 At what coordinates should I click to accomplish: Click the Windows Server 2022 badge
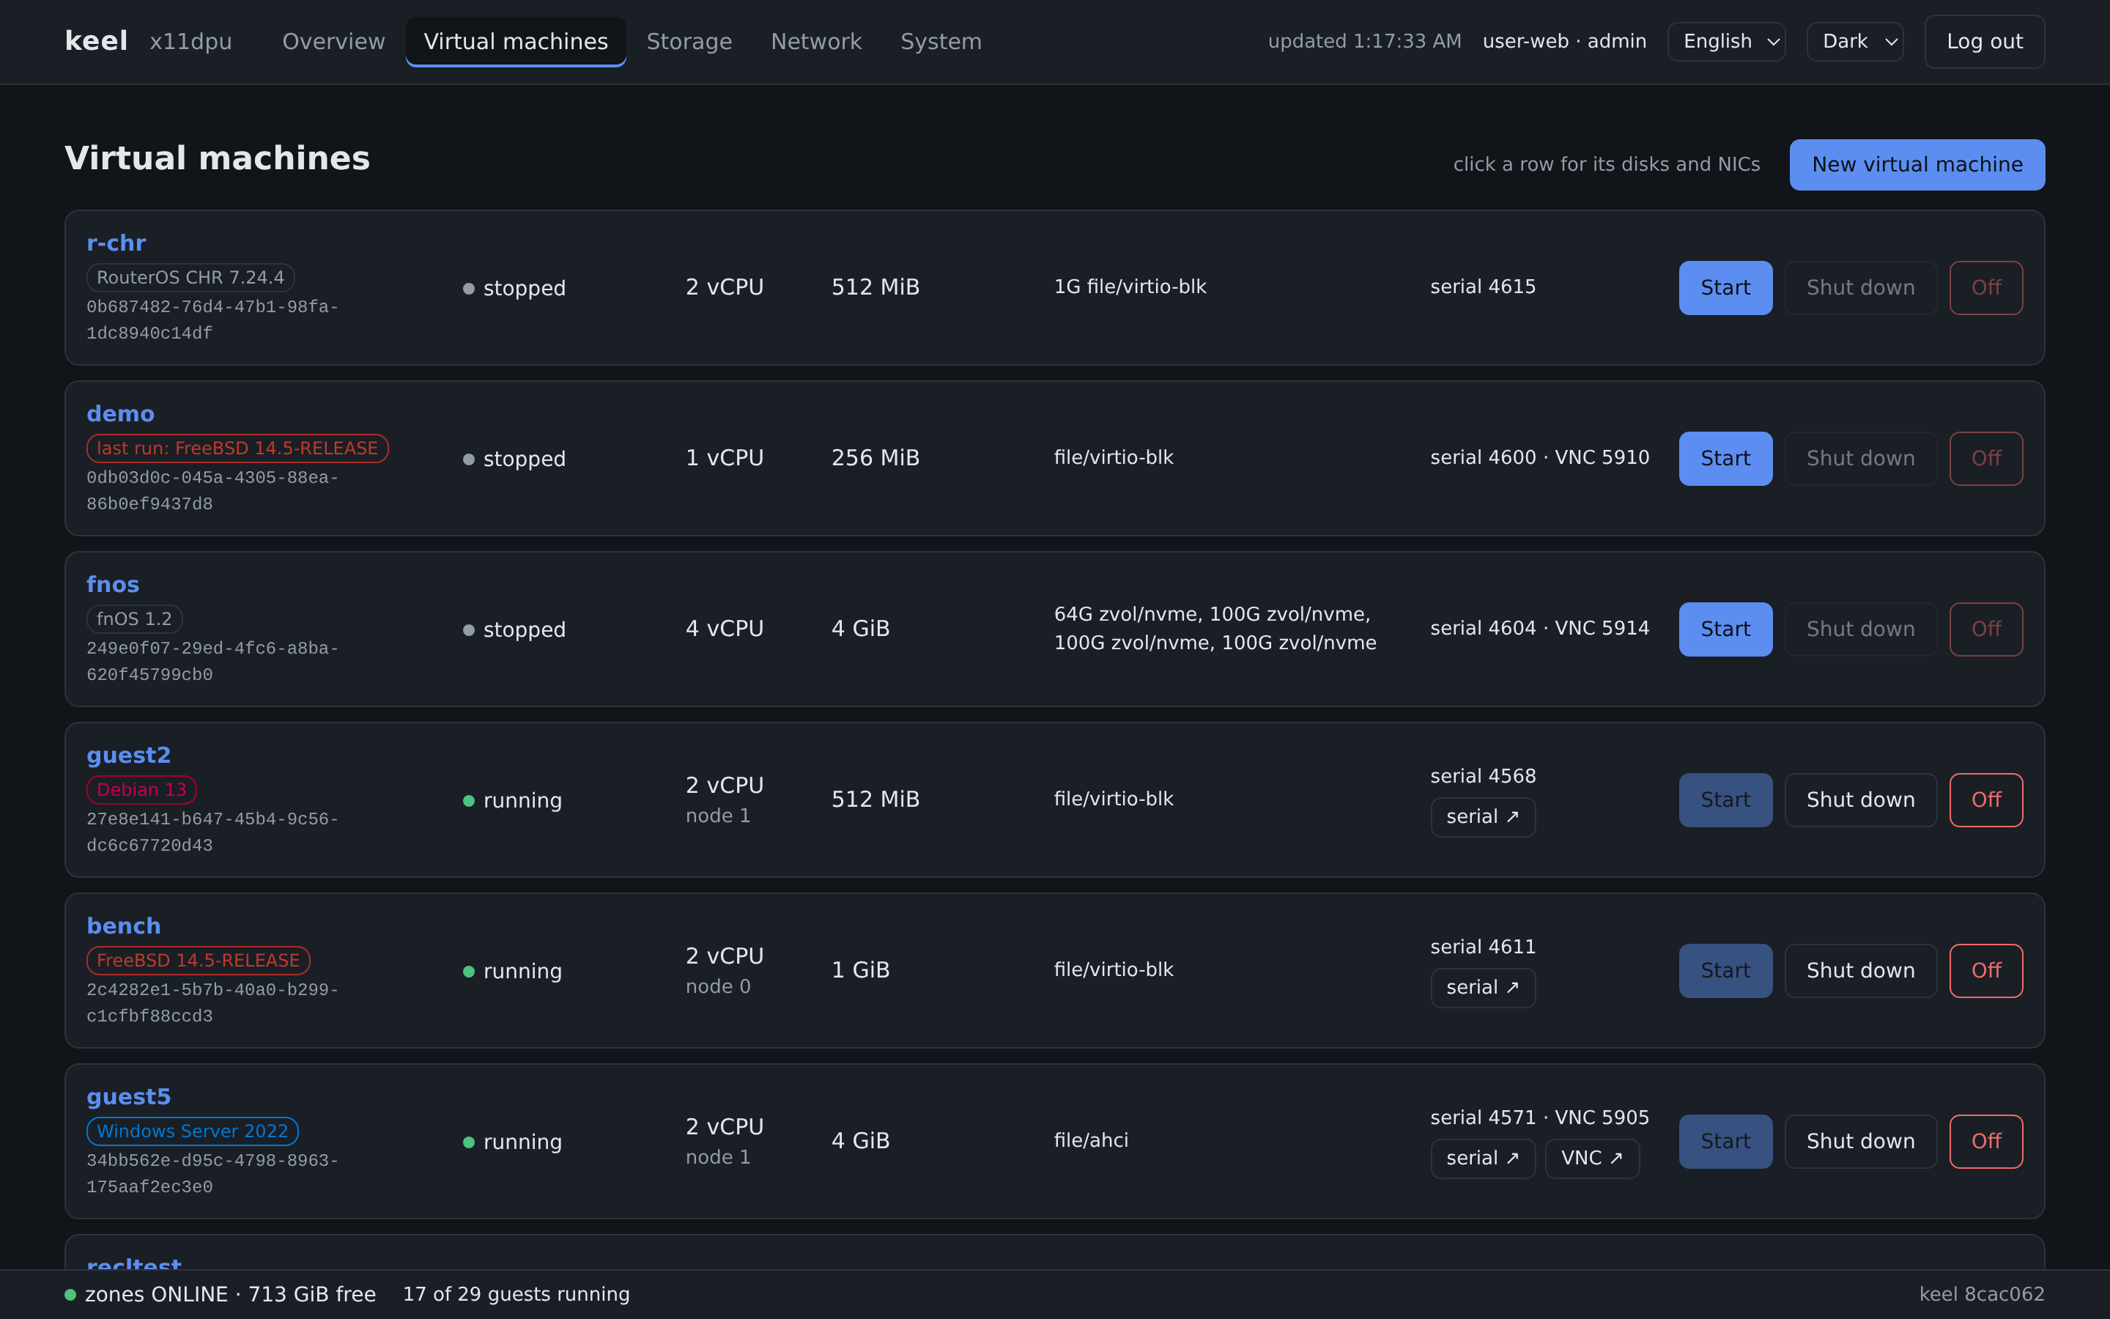coord(192,1131)
